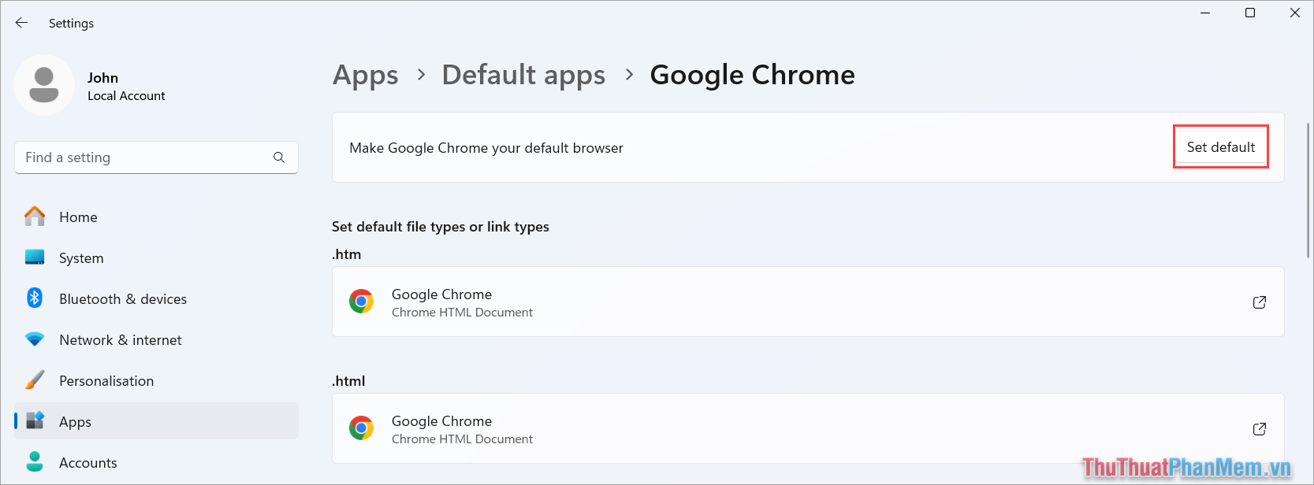
Task: Select the Apps sidebar icon
Action: [35, 421]
